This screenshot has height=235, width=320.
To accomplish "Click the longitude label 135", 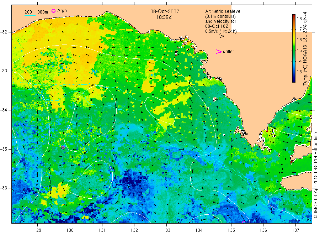I will click(231, 230).
